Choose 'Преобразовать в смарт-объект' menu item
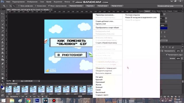 [107, 27]
